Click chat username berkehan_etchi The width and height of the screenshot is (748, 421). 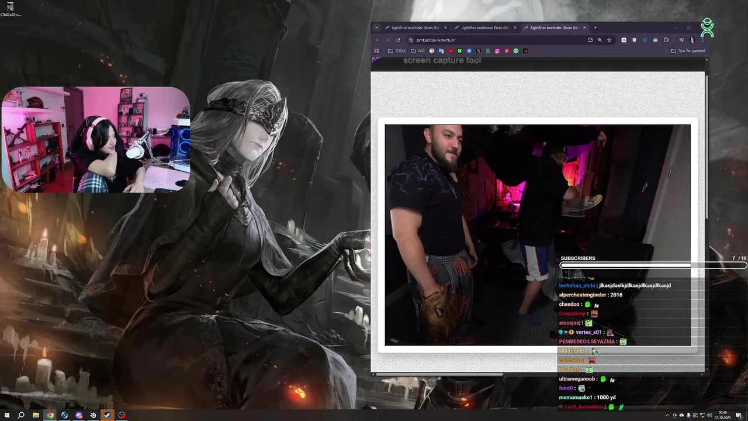577,285
